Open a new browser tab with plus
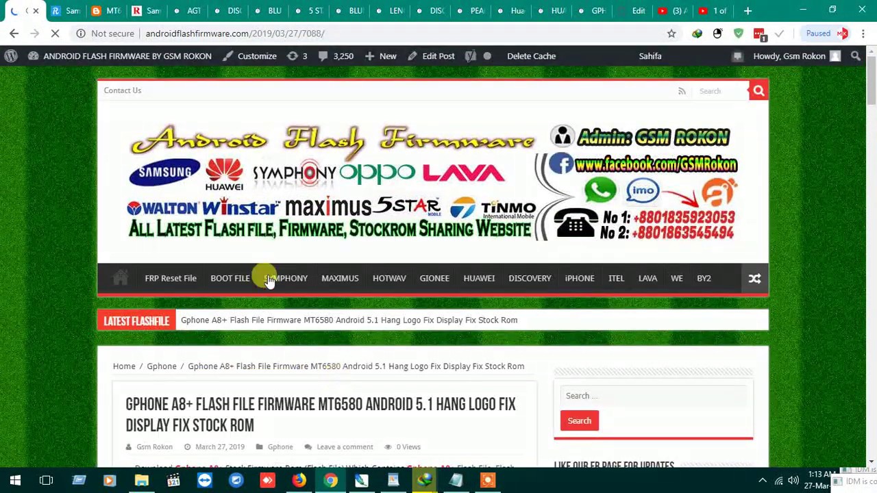This screenshot has height=493, width=877. point(748,11)
